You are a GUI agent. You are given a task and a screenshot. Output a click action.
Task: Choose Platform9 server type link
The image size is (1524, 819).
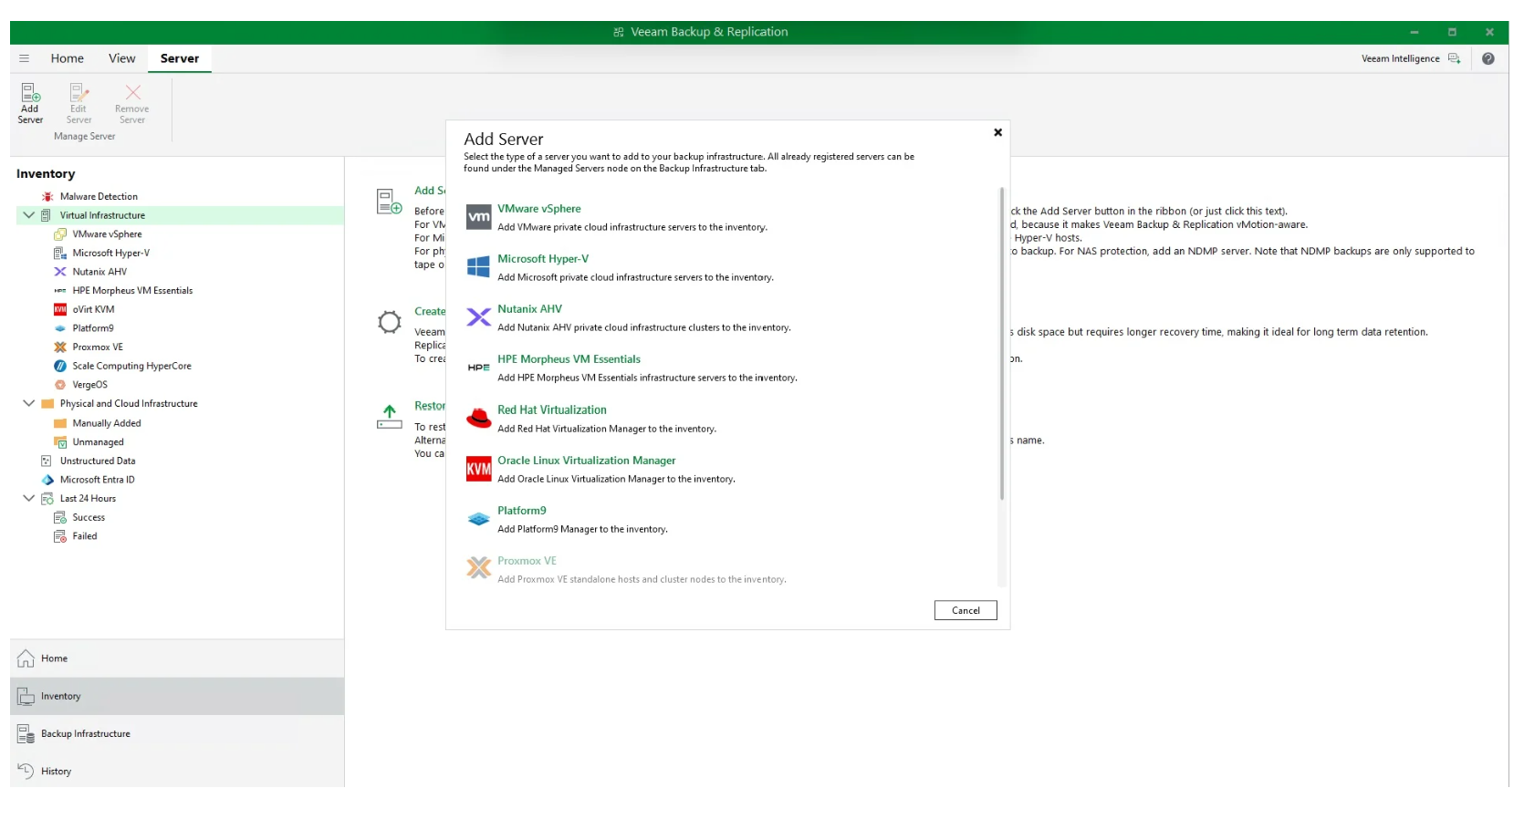[x=522, y=511]
